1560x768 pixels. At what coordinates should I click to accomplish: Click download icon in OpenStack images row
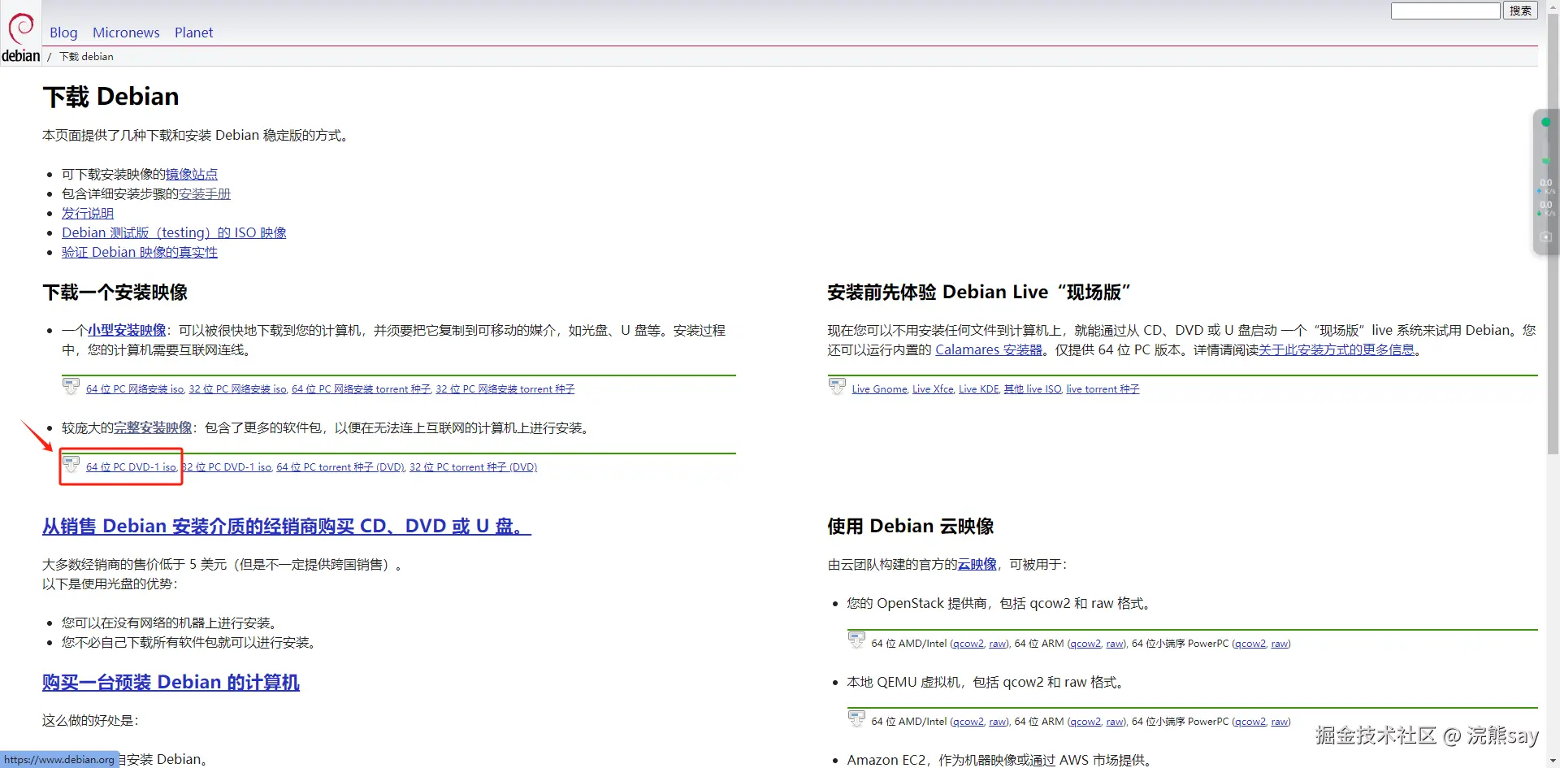point(856,640)
